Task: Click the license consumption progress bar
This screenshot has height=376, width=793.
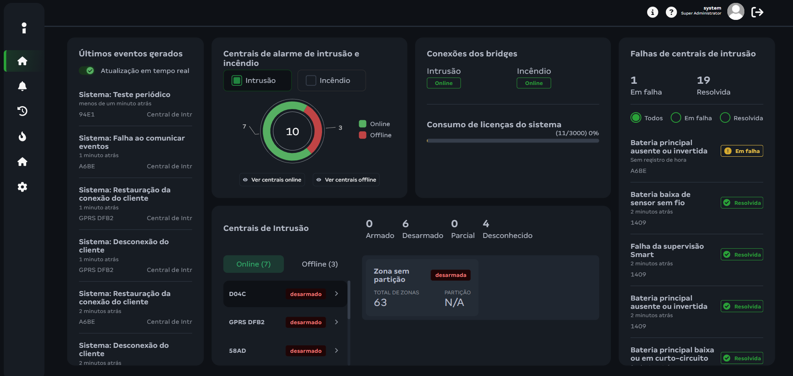Action: (x=512, y=141)
